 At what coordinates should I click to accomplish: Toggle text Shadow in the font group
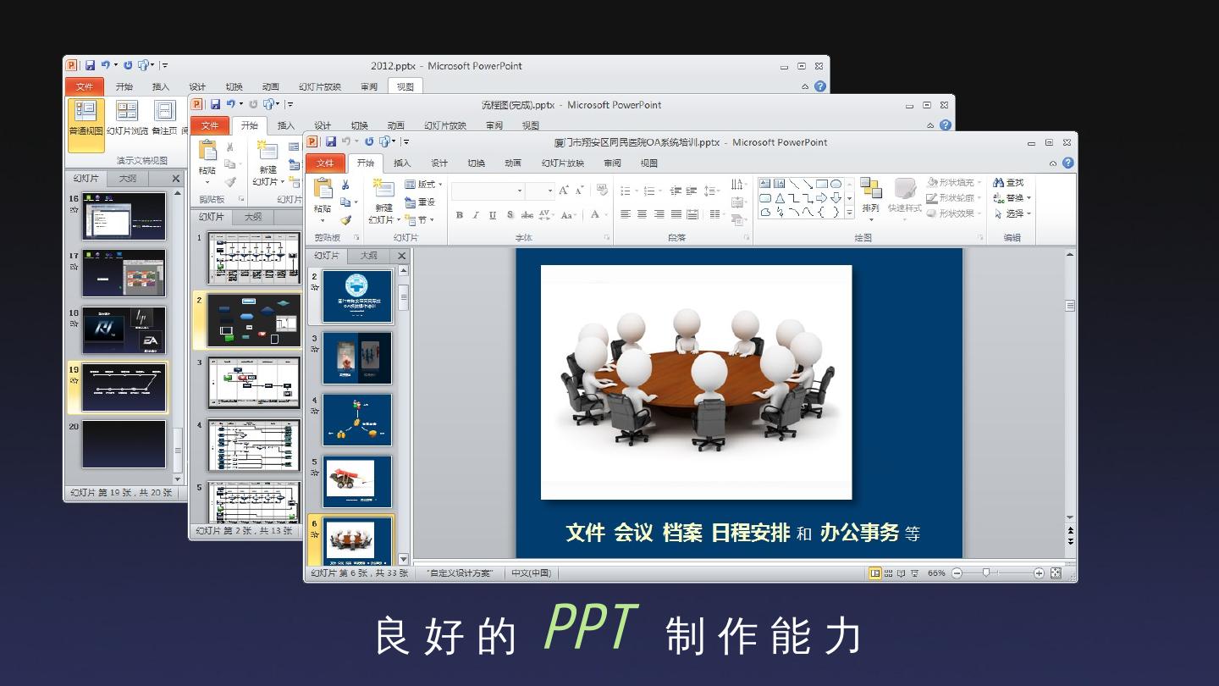point(510,215)
